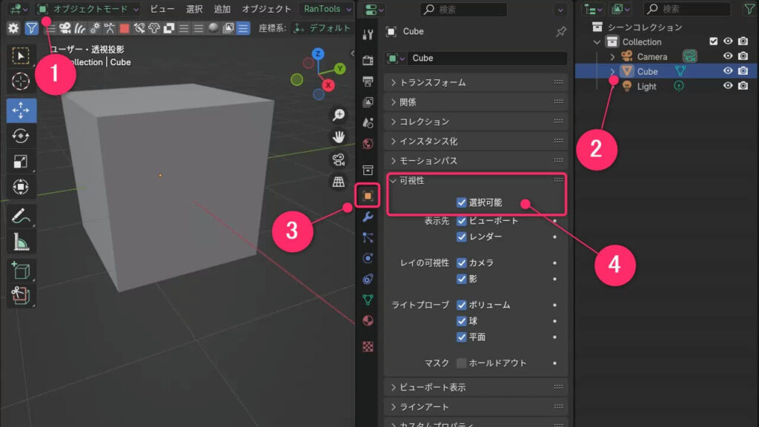Open the Material properties tab
Image resolution: width=759 pixels, height=427 pixels.
(x=368, y=321)
